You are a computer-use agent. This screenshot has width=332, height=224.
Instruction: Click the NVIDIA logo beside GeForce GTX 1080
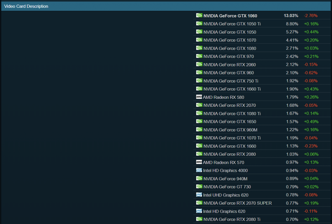199,48
